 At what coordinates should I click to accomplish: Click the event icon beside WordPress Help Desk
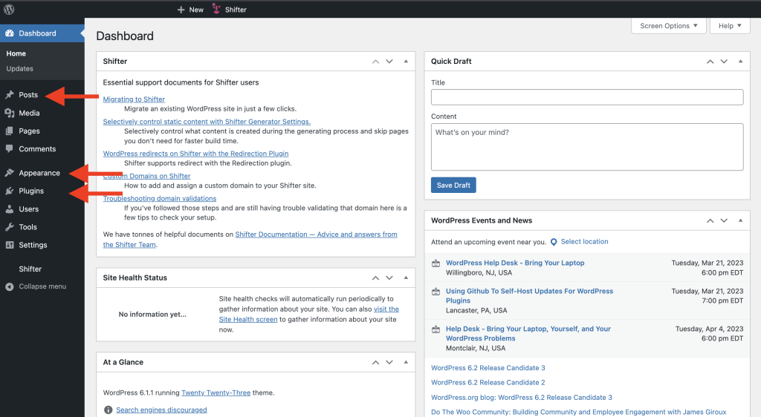pyautogui.click(x=435, y=263)
